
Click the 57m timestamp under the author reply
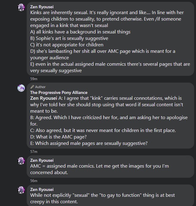click(x=34, y=152)
